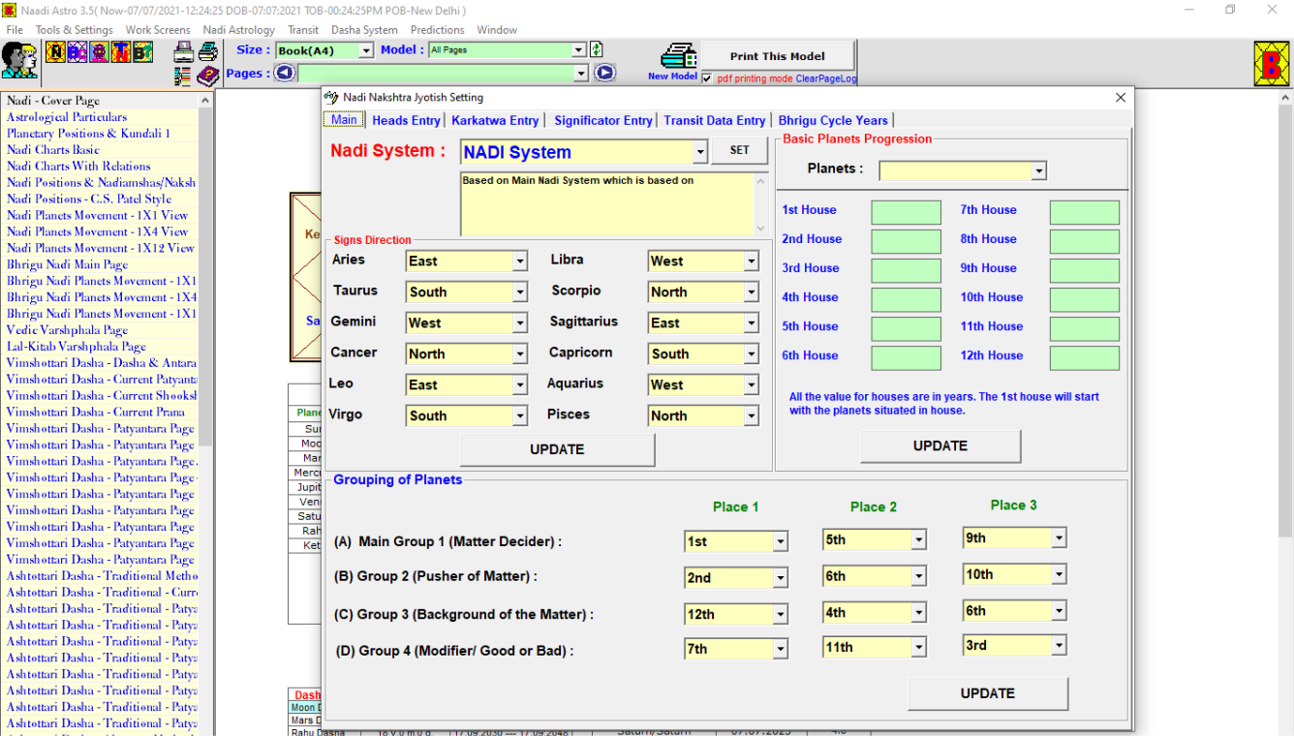The height and width of the screenshot is (736, 1294).
Task: Select 'Bhrigu Nadi Main Page' in list
Action: pos(68,264)
